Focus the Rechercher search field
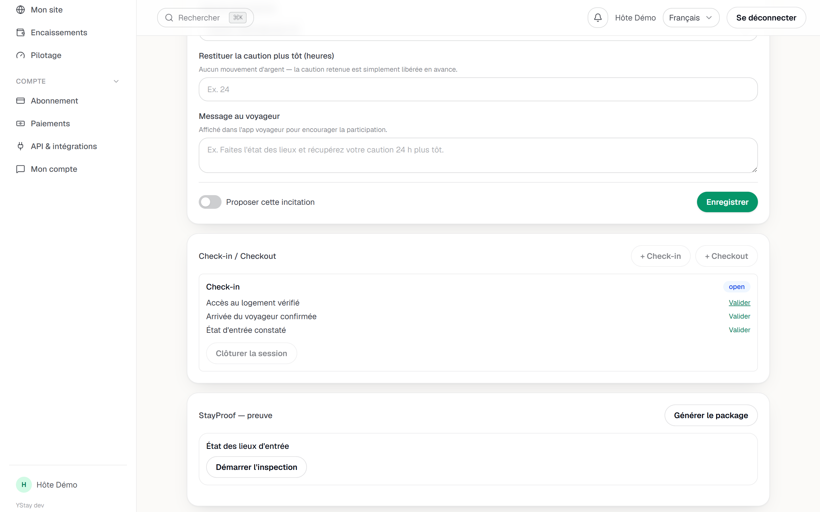Screen dimensions: 820x512 click(x=205, y=18)
